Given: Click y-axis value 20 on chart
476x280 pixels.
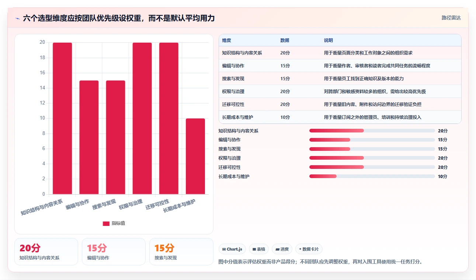Looking at the screenshot, I should 42,42.
